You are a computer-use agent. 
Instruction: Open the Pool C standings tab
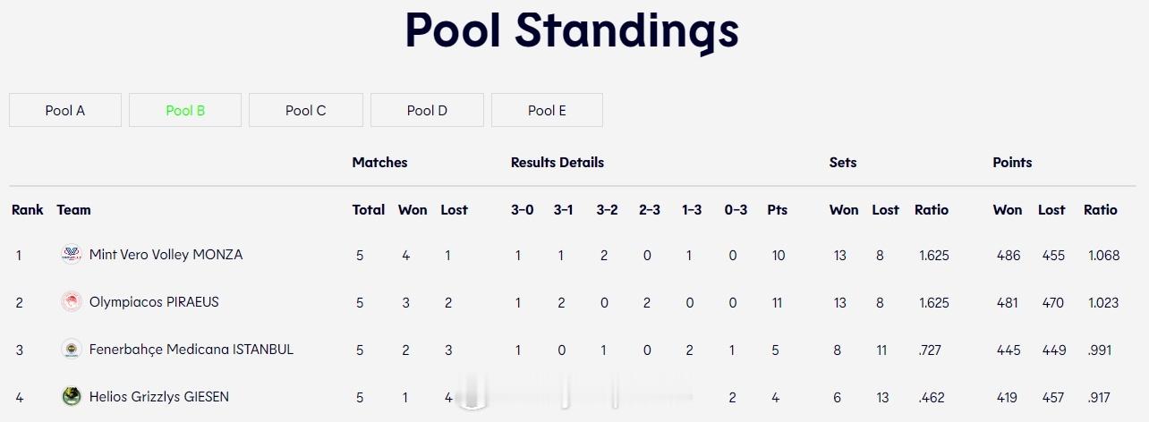pos(306,110)
